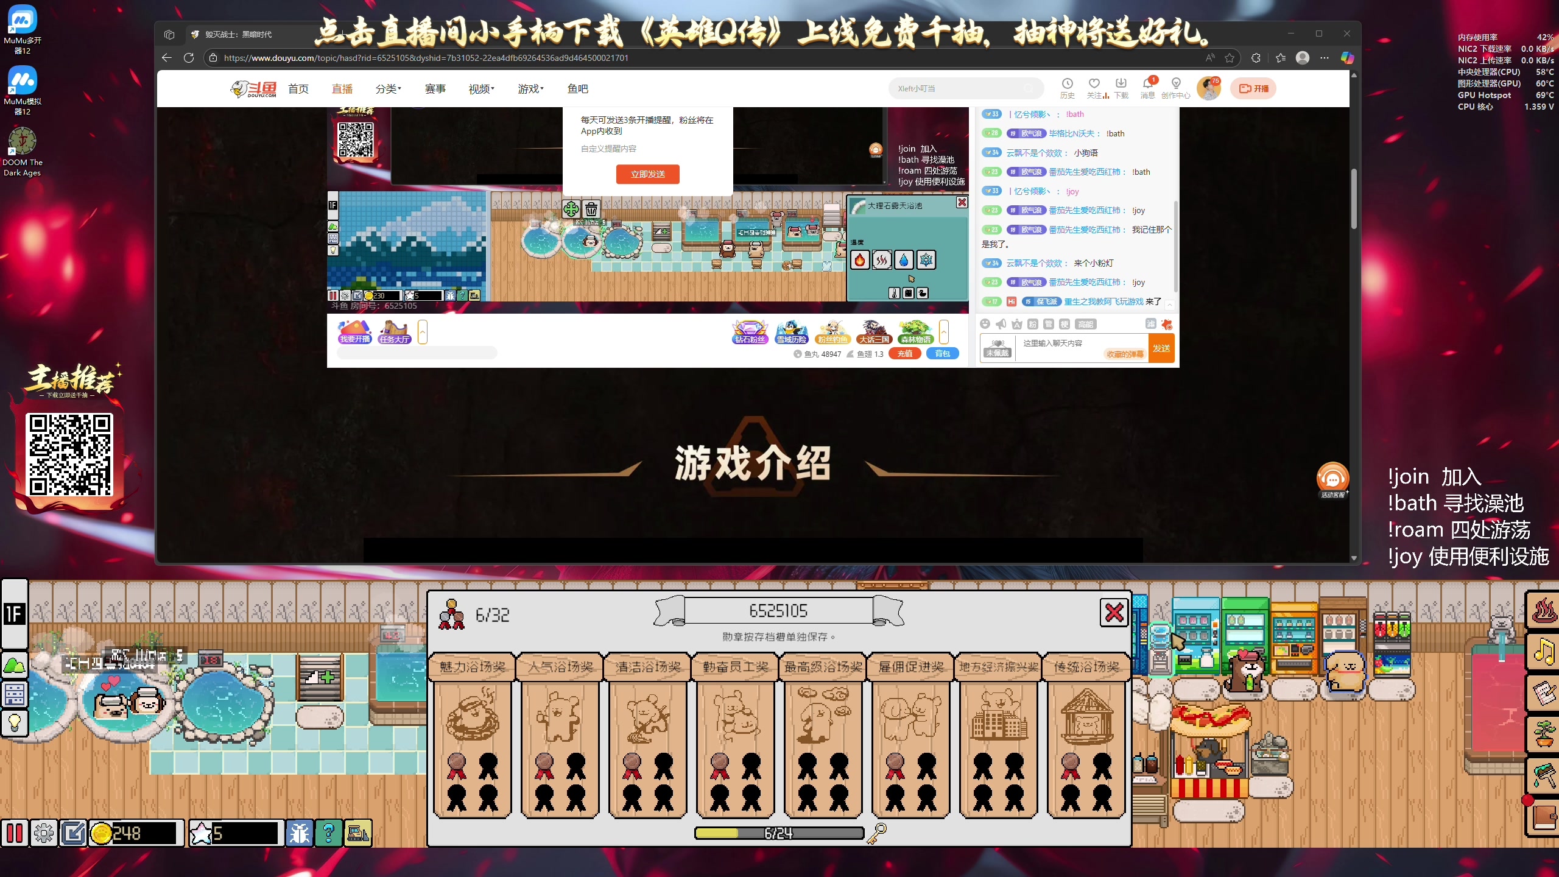The image size is (1559, 877).
Task: Open the blue question mark help icon
Action: pos(328,833)
